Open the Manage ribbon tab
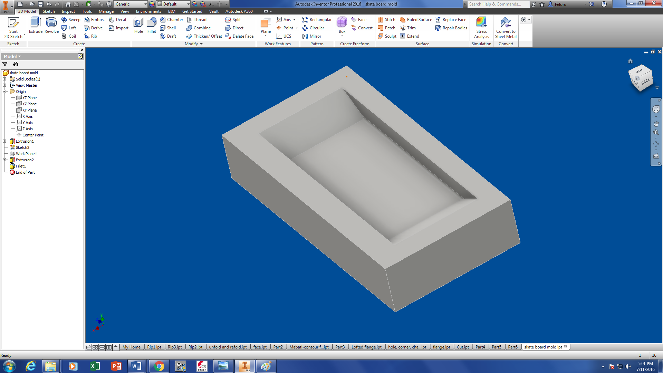Viewport: 663px width, 373px height. click(x=106, y=11)
